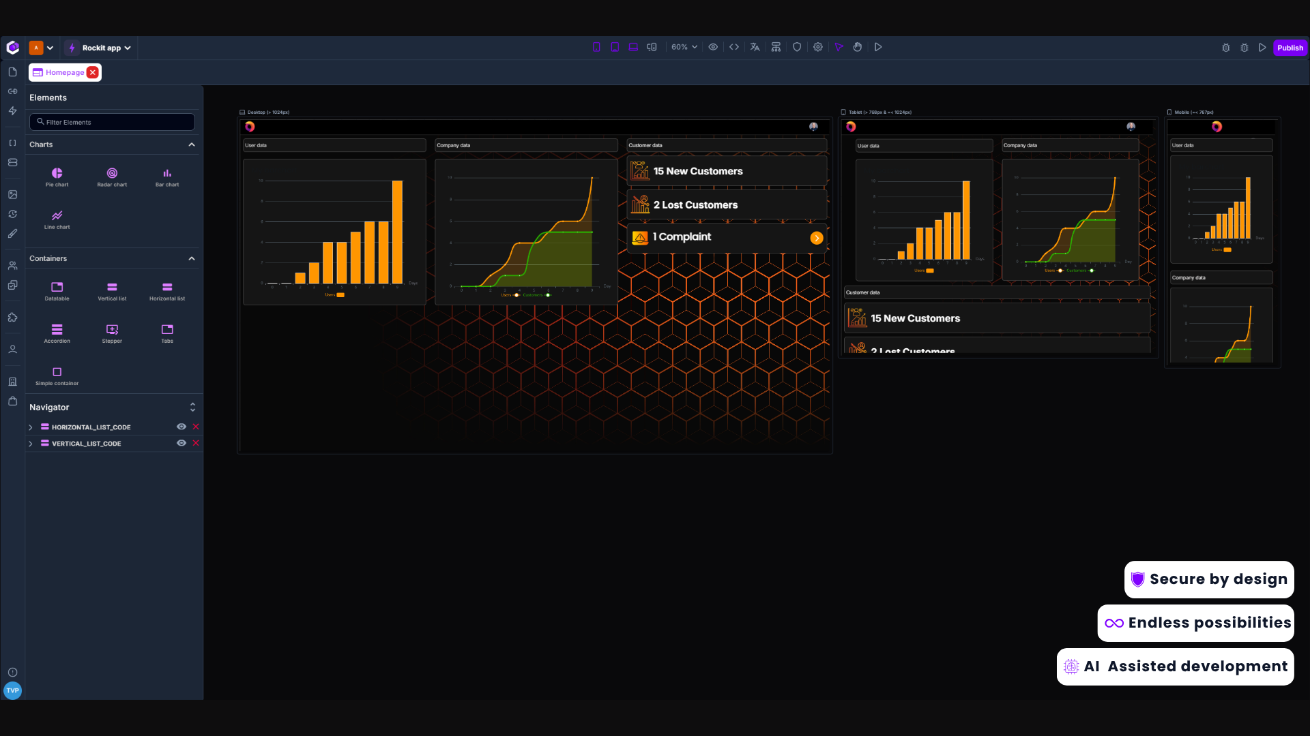Click the Filter Elements search field
This screenshot has width=1310, height=736.
tap(112, 122)
